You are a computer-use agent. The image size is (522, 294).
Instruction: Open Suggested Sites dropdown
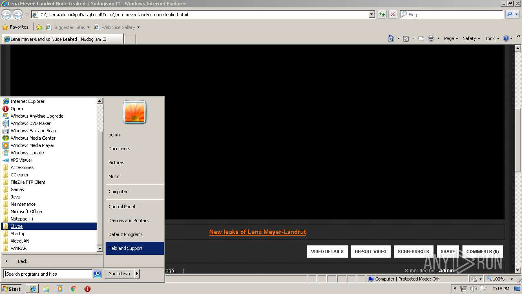pos(88,27)
